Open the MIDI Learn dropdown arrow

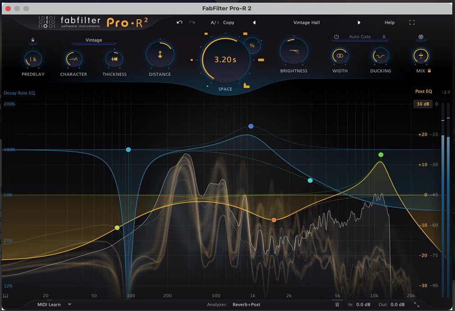pos(69,305)
